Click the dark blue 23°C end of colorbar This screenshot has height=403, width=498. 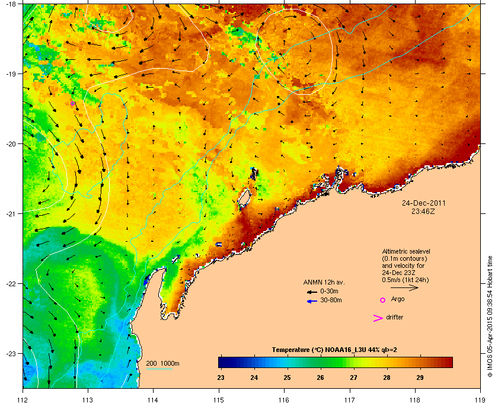222,362
